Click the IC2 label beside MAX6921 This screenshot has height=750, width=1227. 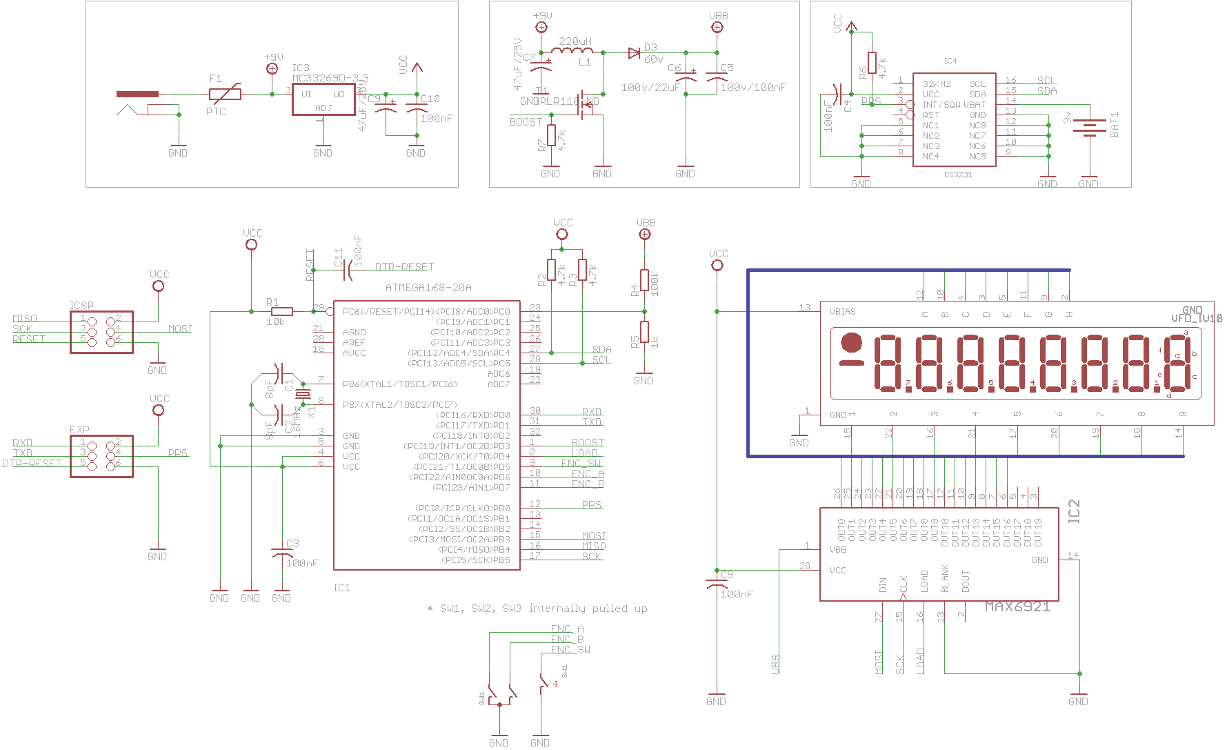(x=1073, y=511)
